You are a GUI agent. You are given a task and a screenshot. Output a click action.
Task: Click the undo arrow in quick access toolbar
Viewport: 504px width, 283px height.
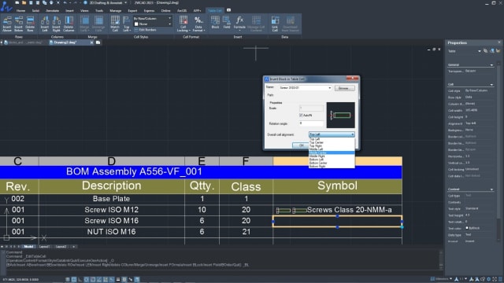pyautogui.click(x=65, y=2)
